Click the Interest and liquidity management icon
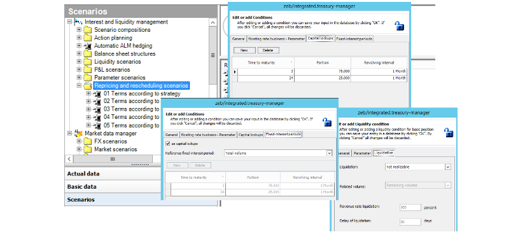 pyautogui.click(x=78, y=22)
